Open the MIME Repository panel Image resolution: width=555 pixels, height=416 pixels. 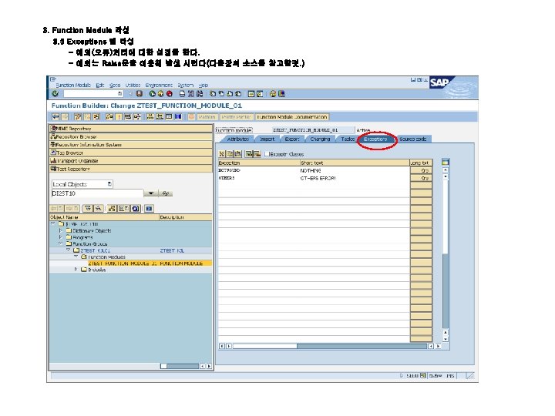pyautogui.click(x=130, y=129)
